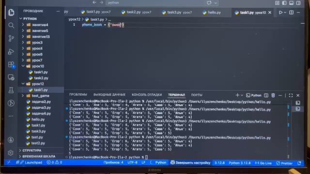Image resolution: width=310 pixels, height=174 pixels.
Task: Switch to ТЕРМИНАЛ panel tab
Action: 176,95
